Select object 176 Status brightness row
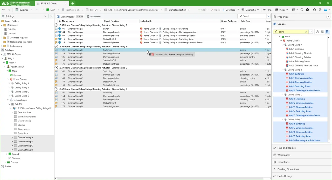This screenshot has width=332, height=180. (x=163, y=106)
